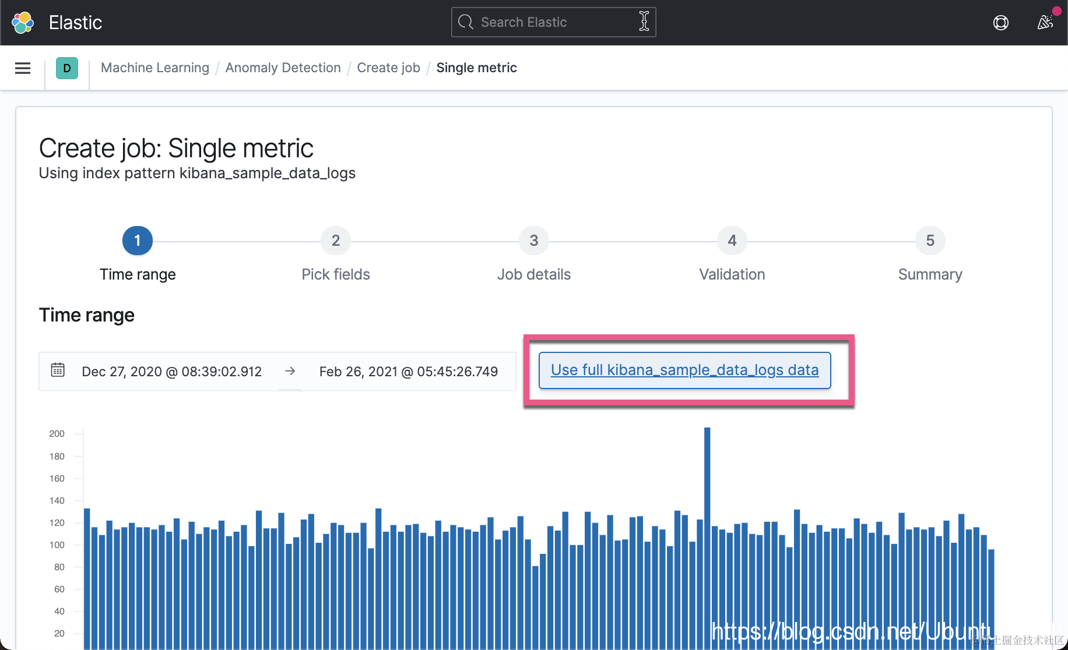Open the start date Dec 27, 2020 picker
The image size is (1068, 650).
[x=172, y=372]
